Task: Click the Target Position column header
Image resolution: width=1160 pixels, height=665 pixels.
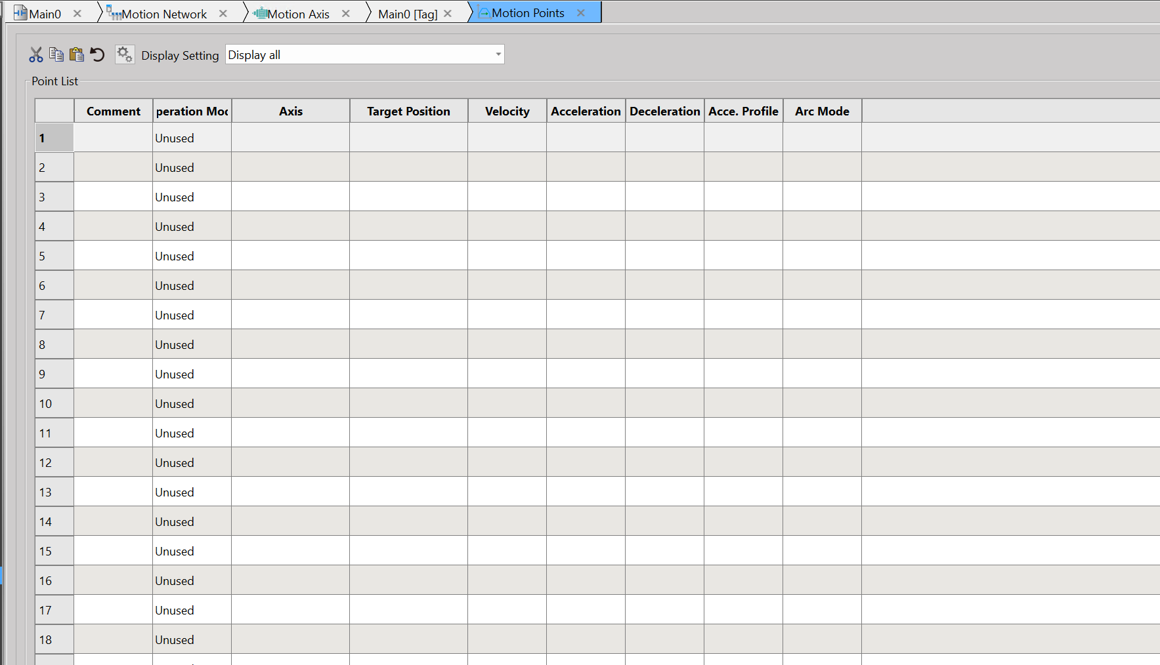Action: coord(408,111)
